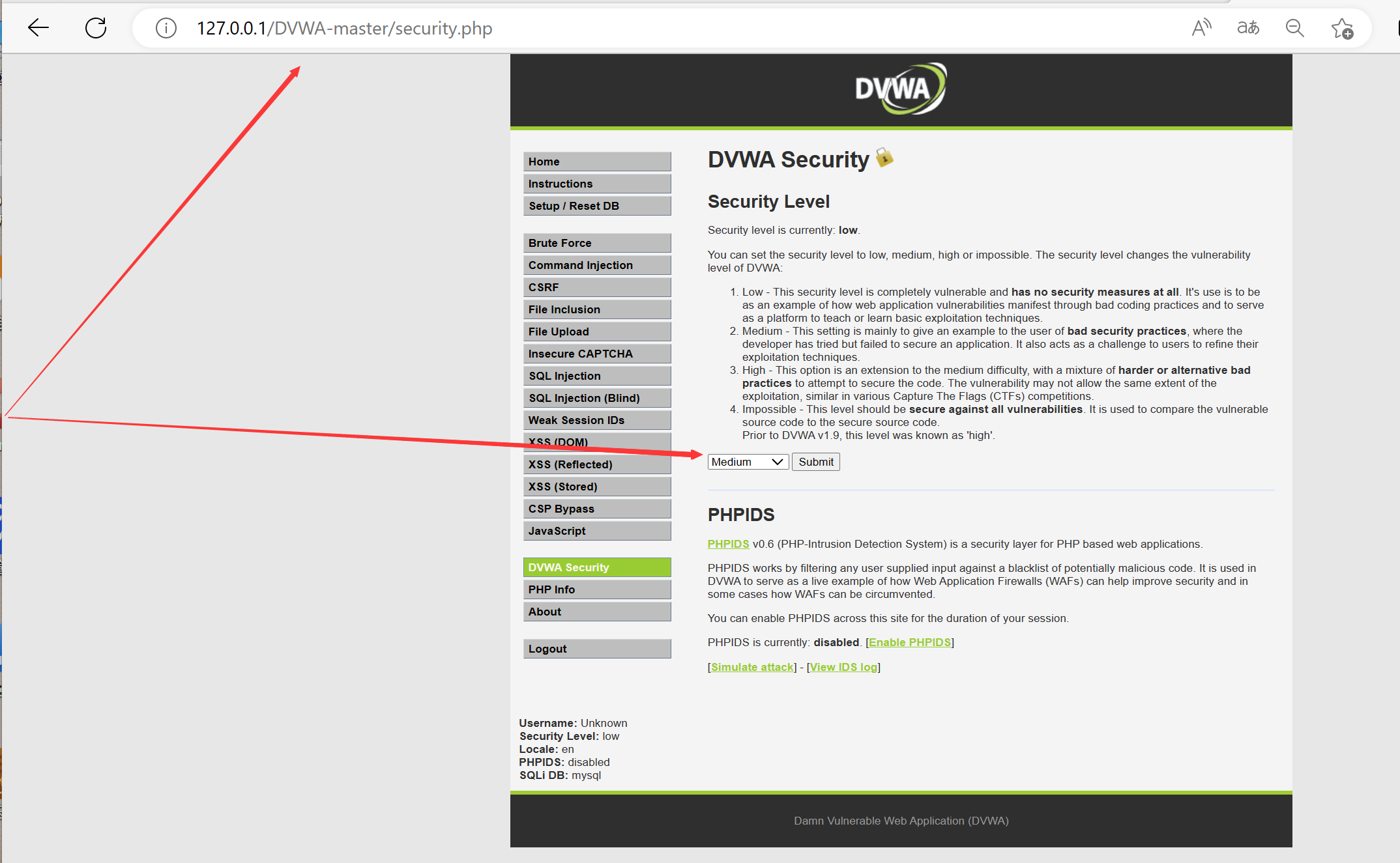Click the Enable PHPIDS link
The width and height of the screenshot is (1400, 863).
[909, 642]
